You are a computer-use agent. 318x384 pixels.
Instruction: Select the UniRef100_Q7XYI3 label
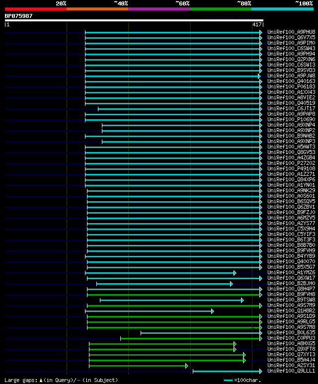[291, 354]
